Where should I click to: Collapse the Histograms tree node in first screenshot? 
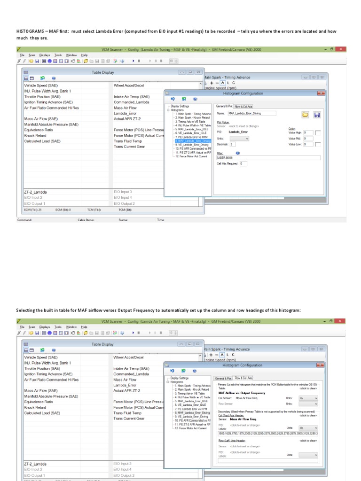(x=168, y=110)
